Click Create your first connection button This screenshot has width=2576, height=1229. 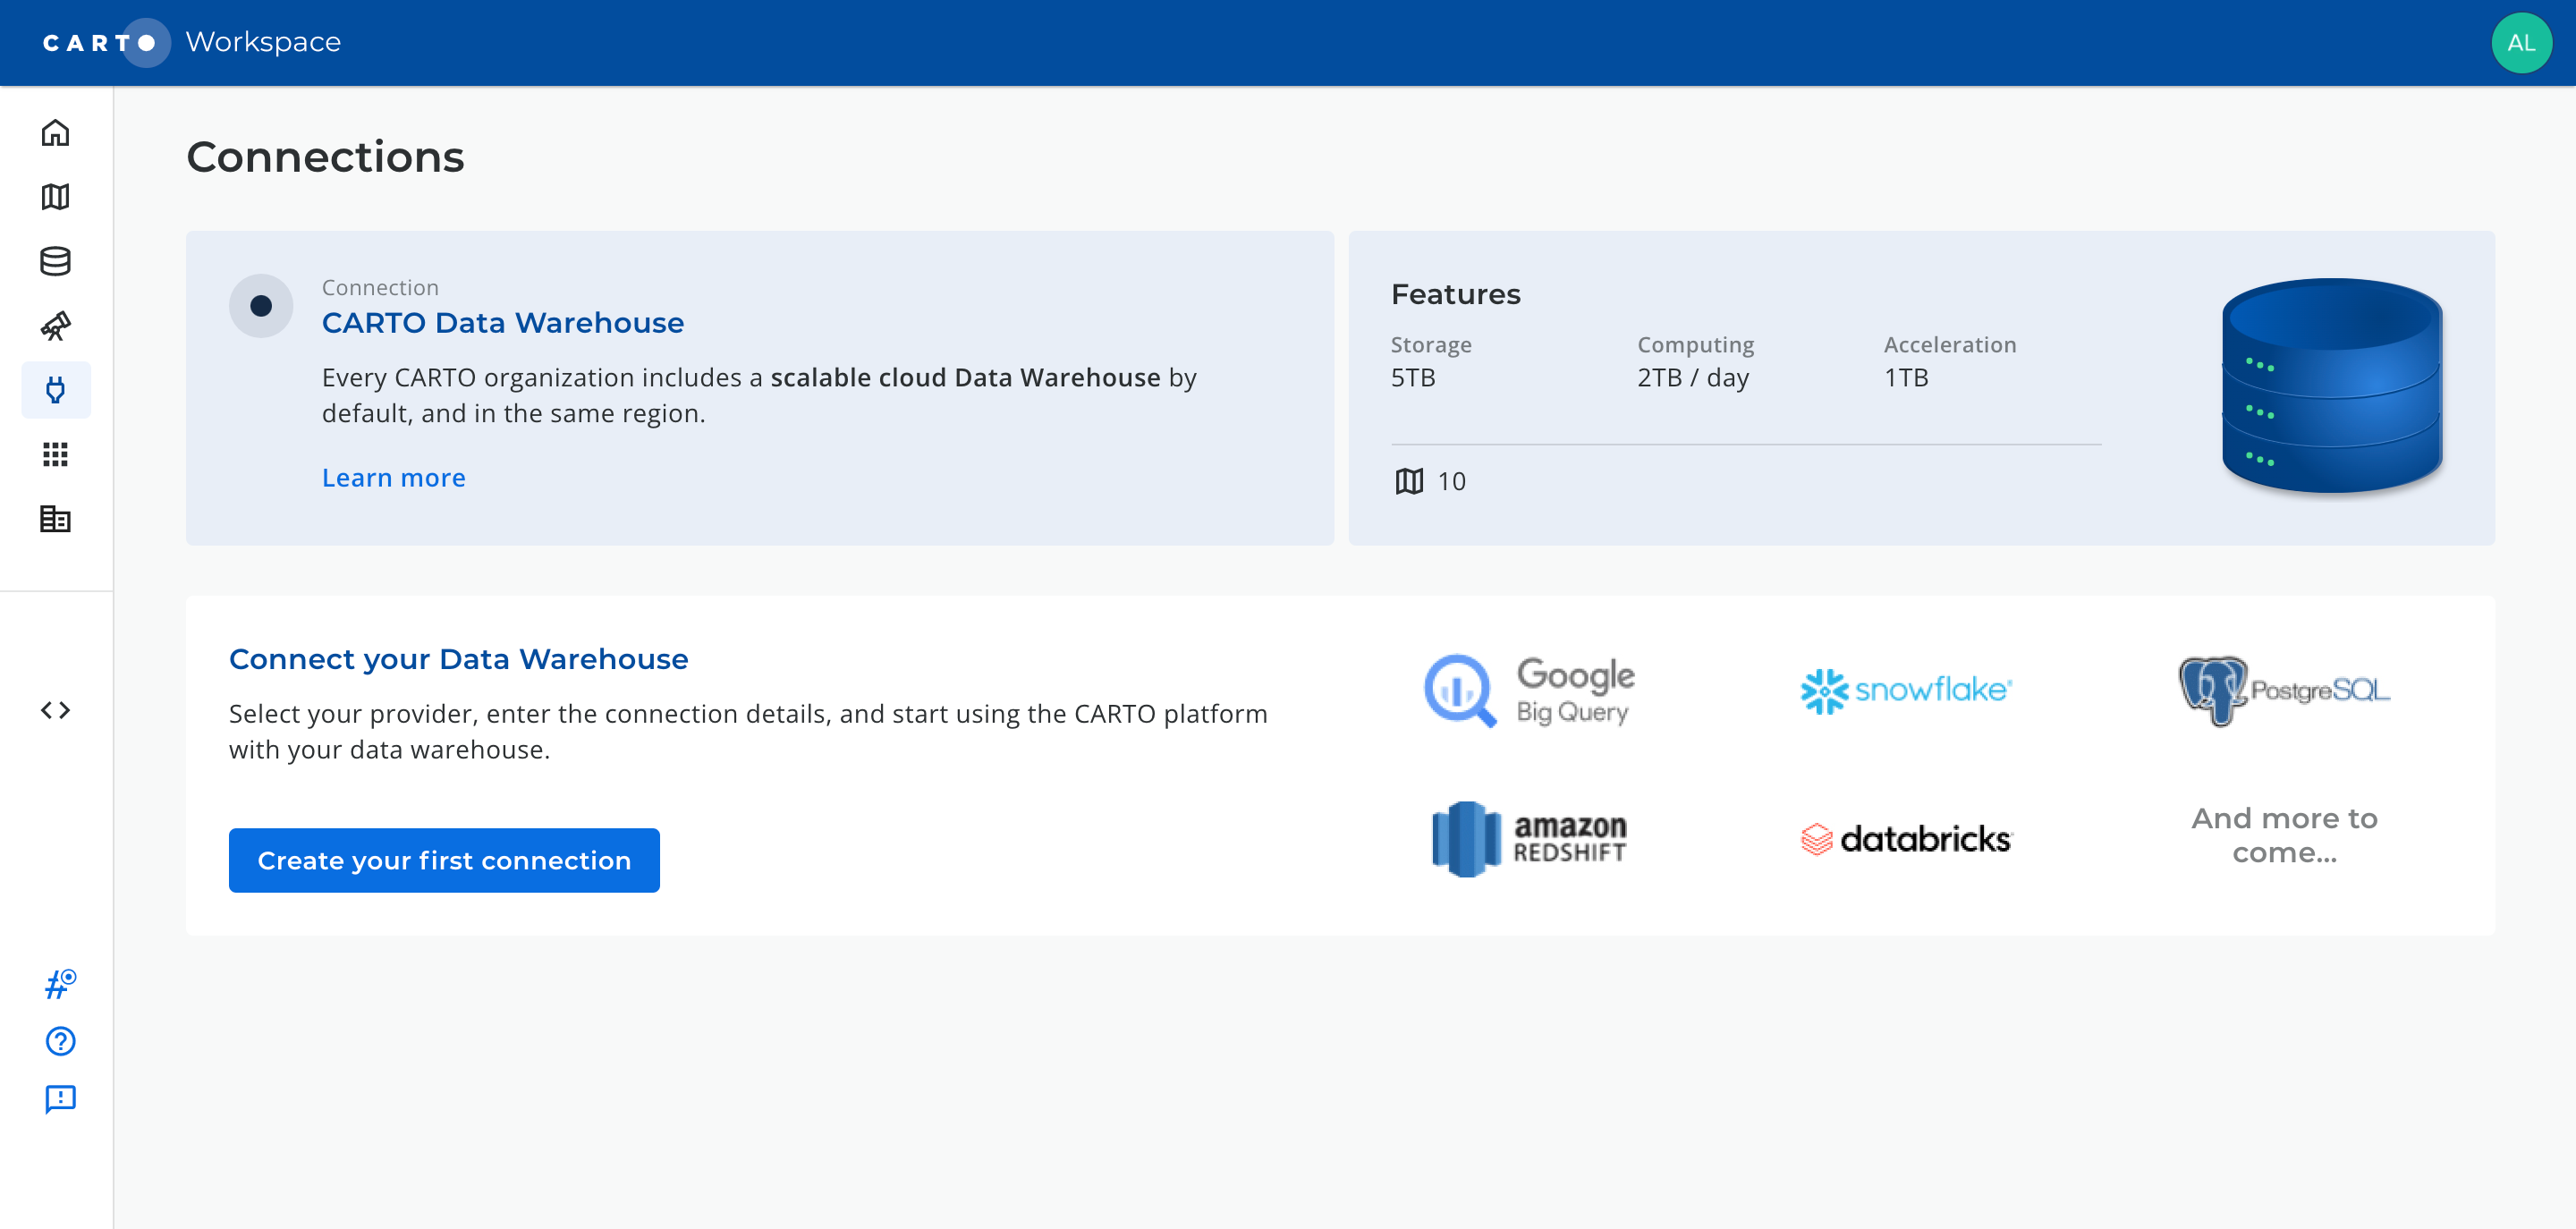444,860
